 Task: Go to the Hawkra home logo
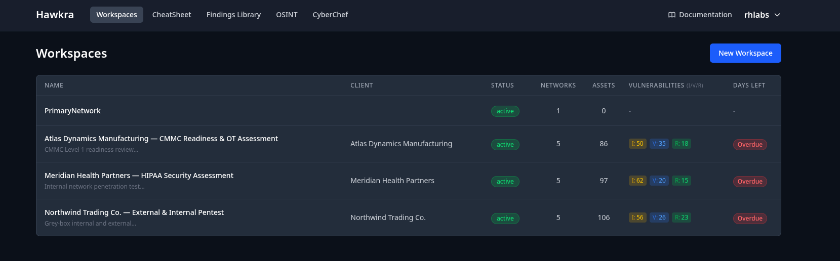click(x=55, y=15)
